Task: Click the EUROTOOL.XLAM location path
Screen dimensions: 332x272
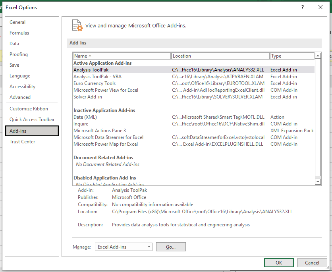Action: 218,83
